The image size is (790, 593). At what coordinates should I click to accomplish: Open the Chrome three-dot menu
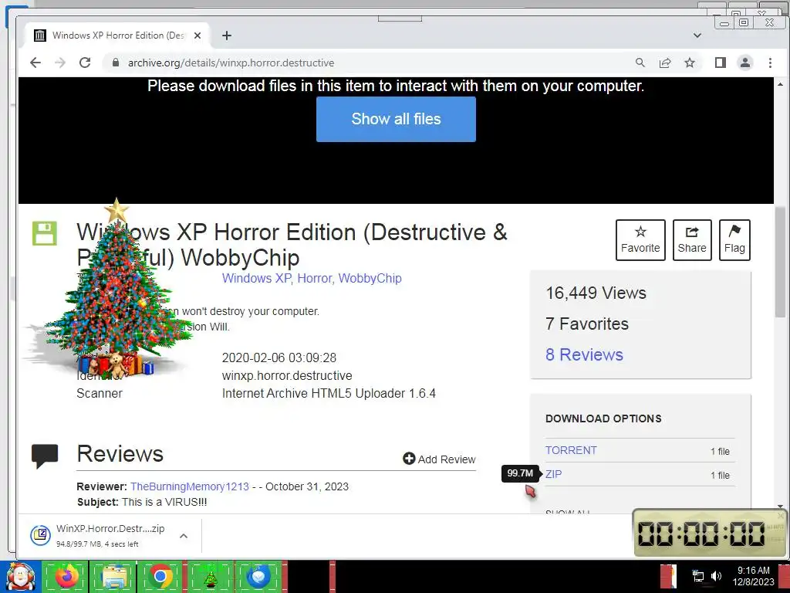click(x=770, y=63)
